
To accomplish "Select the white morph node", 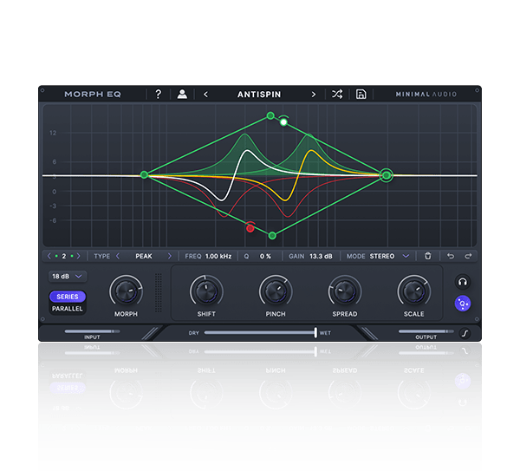I will tap(283, 122).
